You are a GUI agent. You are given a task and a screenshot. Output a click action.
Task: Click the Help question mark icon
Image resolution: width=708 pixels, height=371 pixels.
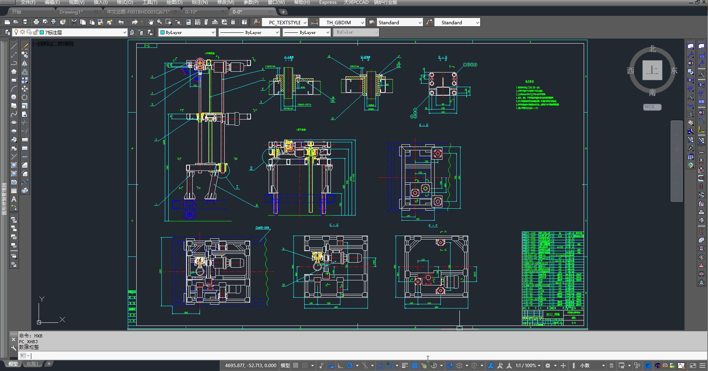244,22
